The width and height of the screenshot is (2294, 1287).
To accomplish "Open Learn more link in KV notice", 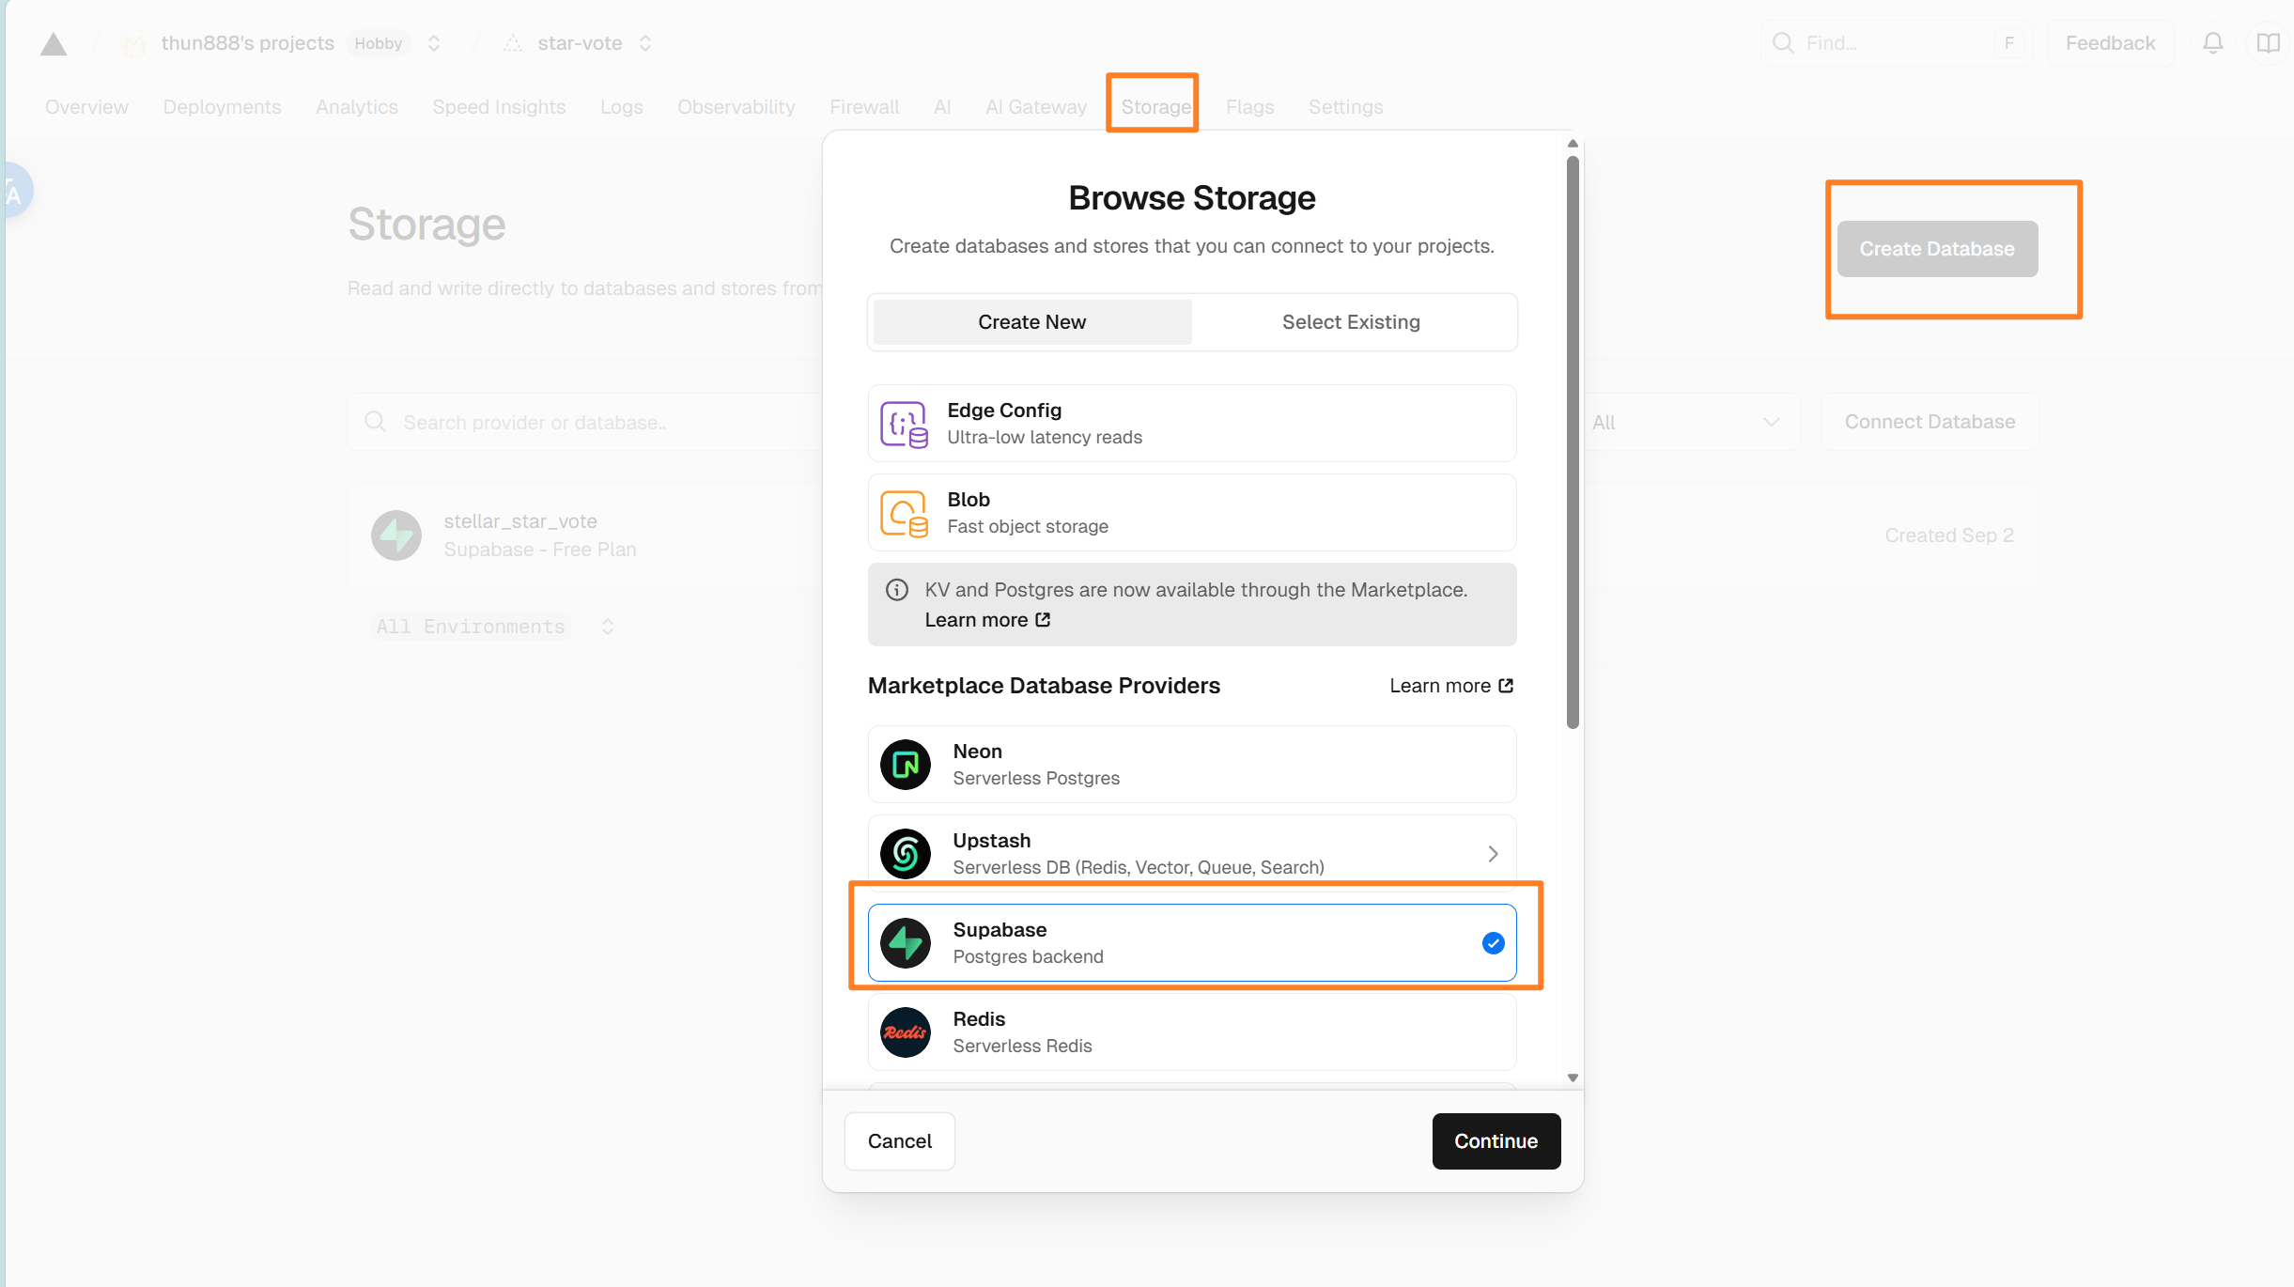I will pos(987,620).
